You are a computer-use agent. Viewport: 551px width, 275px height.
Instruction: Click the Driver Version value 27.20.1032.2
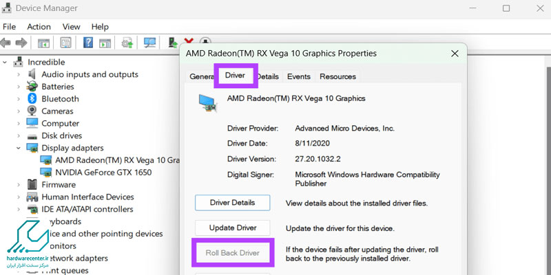coord(318,159)
